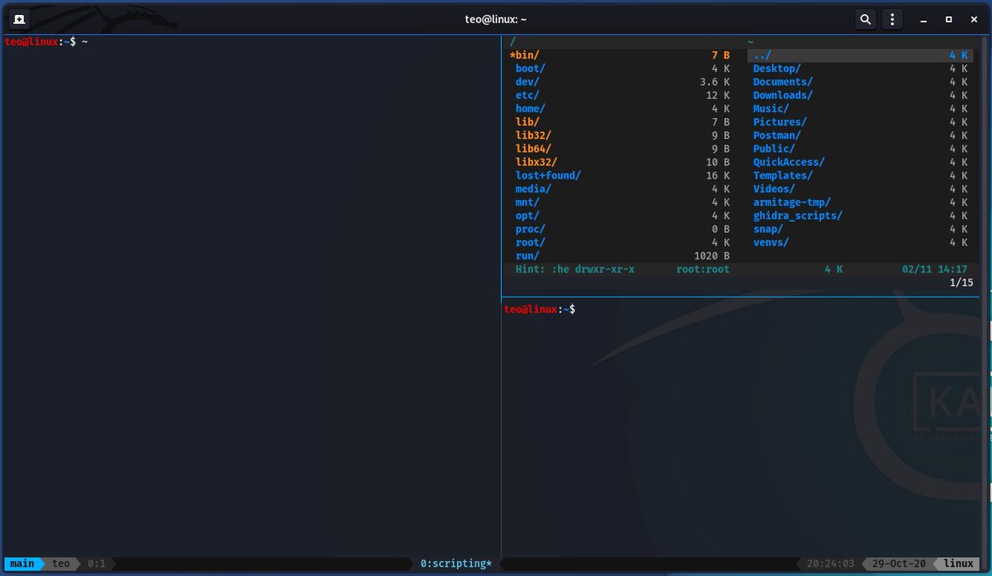Select the Downloads/ folder

point(861,95)
